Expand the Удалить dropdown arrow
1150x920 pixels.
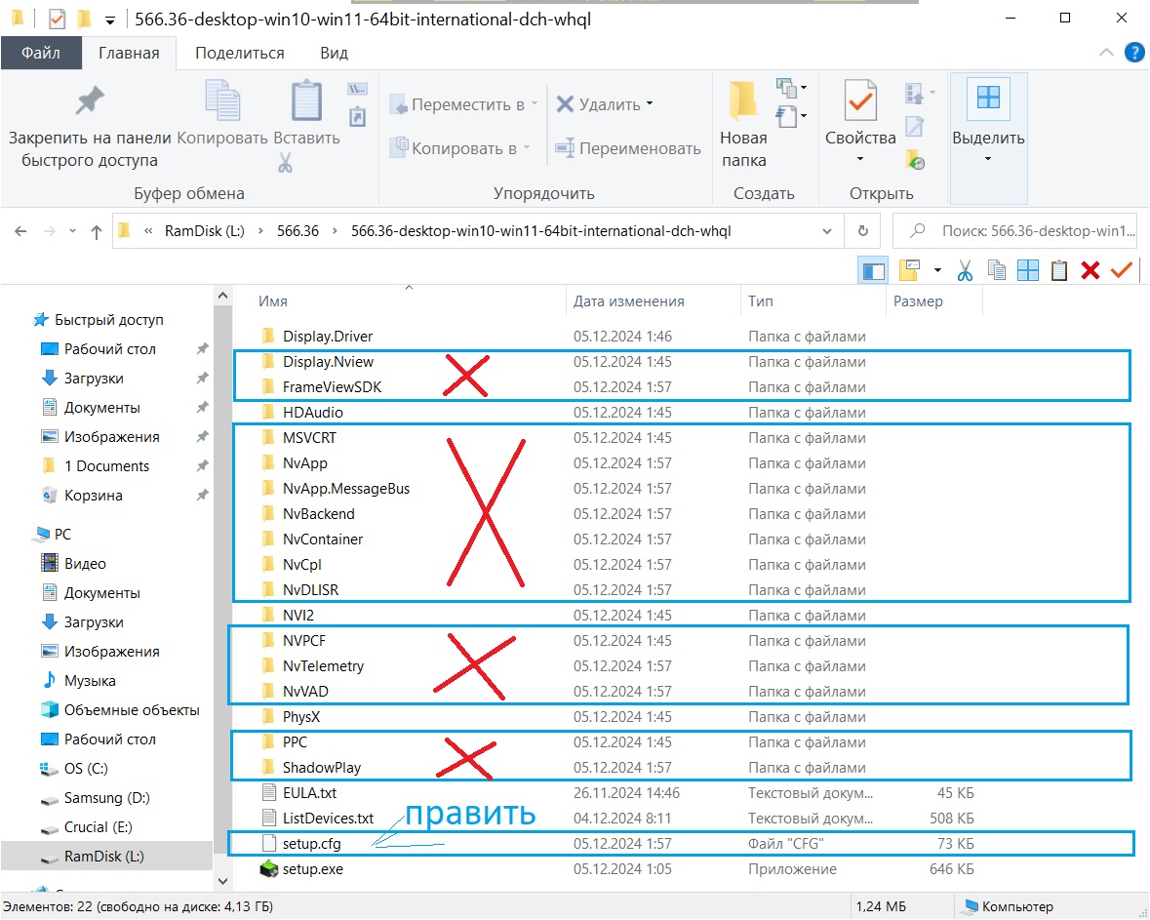coord(650,104)
